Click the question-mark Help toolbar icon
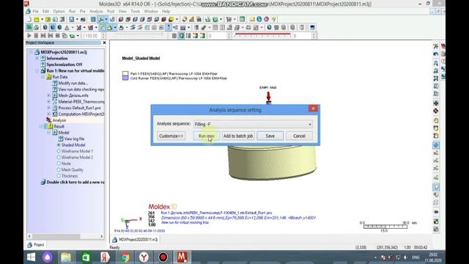 click(x=273, y=20)
